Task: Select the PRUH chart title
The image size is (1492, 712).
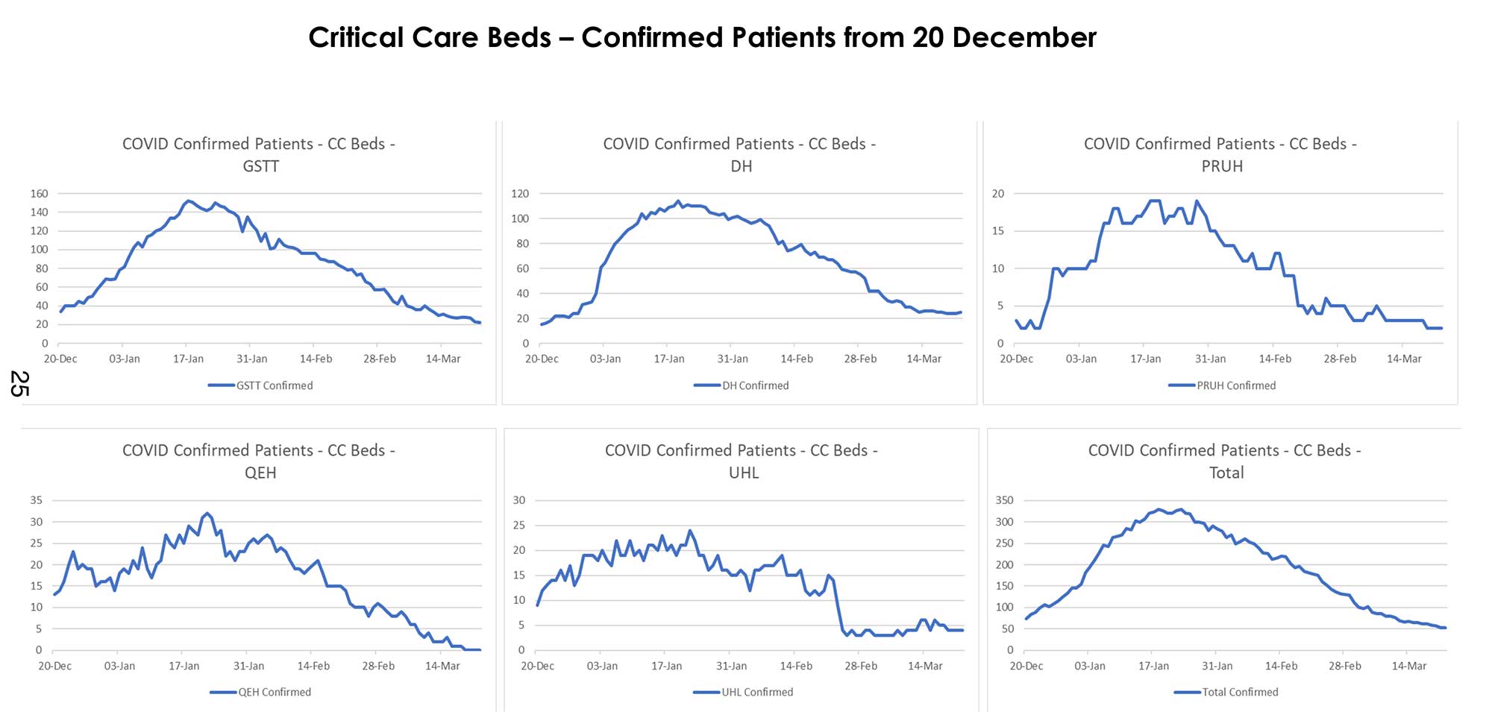Action: pos(1220,154)
